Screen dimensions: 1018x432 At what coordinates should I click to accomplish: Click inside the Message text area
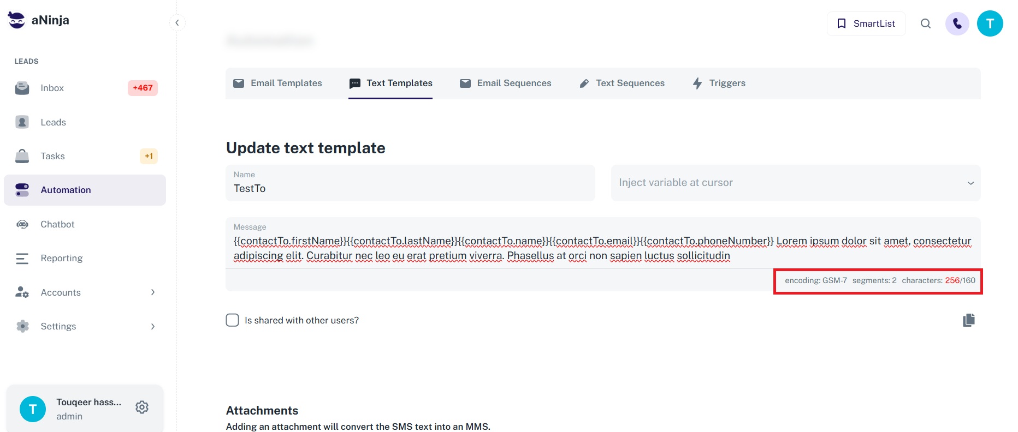601,248
